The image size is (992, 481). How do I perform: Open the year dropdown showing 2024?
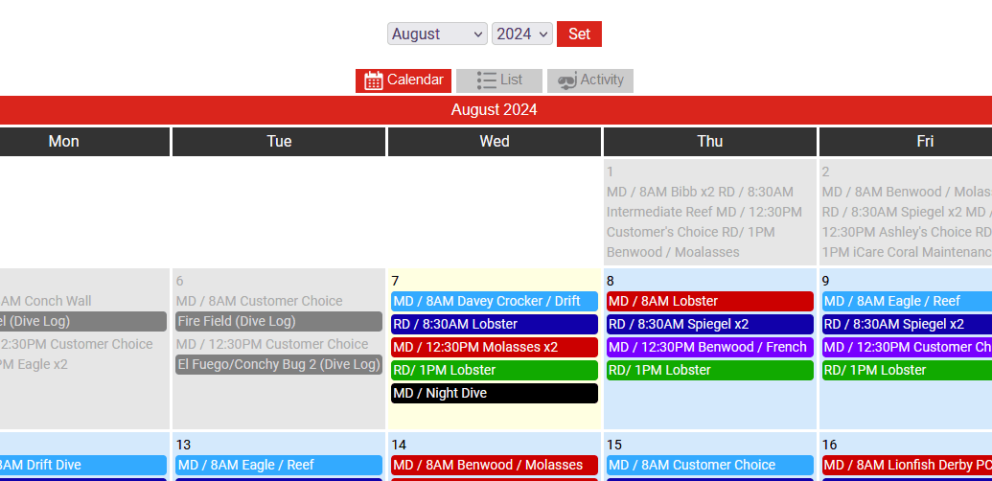pyautogui.click(x=521, y=34)
